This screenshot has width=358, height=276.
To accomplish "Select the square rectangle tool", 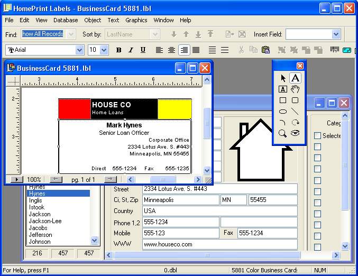I will pos(283,100).
